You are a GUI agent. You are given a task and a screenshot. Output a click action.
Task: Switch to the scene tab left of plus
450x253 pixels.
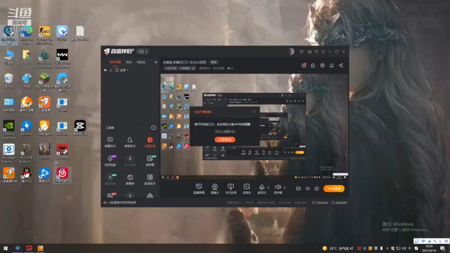tap(141, 62)
